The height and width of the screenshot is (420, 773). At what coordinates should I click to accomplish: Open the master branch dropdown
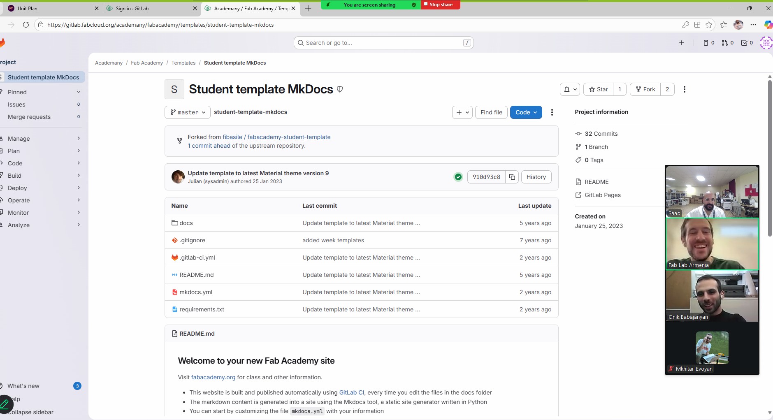pyautogui.click(x=188, y=112)
